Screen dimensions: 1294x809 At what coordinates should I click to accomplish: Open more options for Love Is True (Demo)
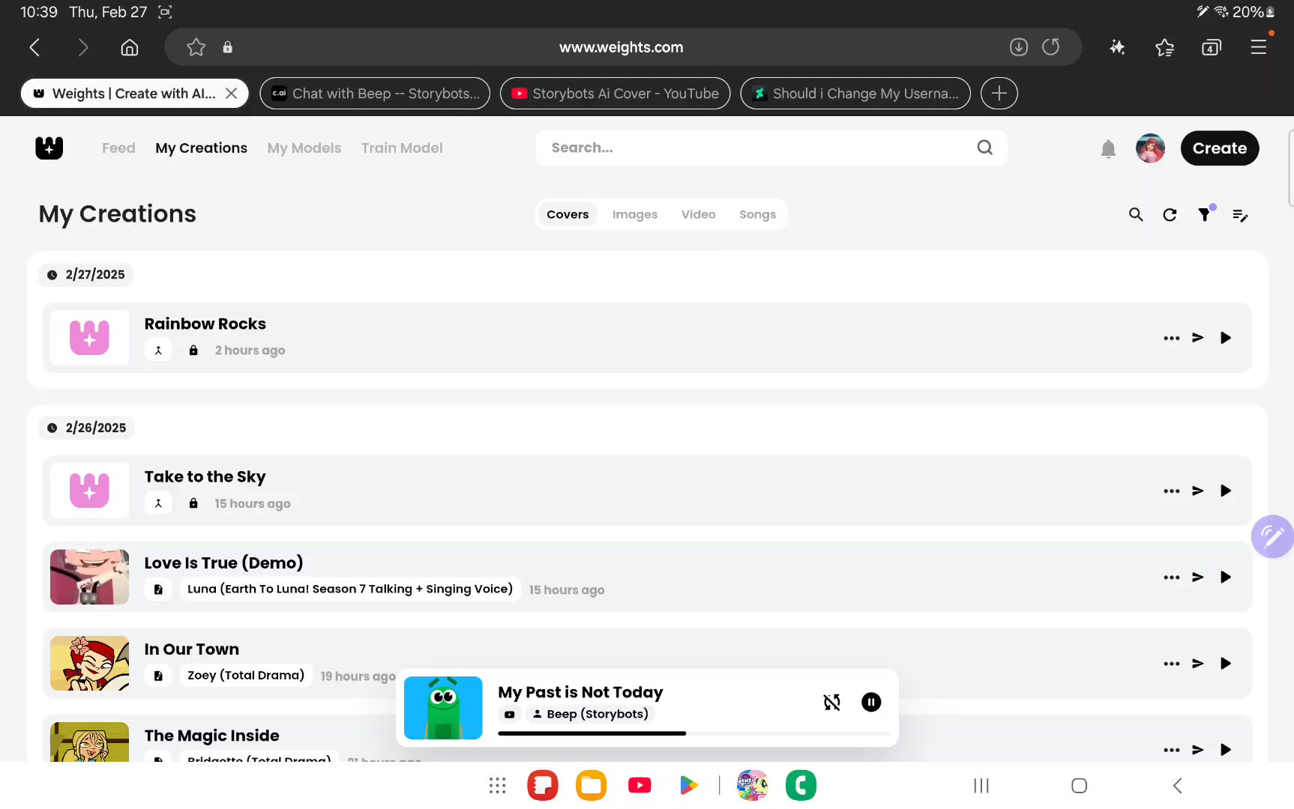[x=1172, y=578]
